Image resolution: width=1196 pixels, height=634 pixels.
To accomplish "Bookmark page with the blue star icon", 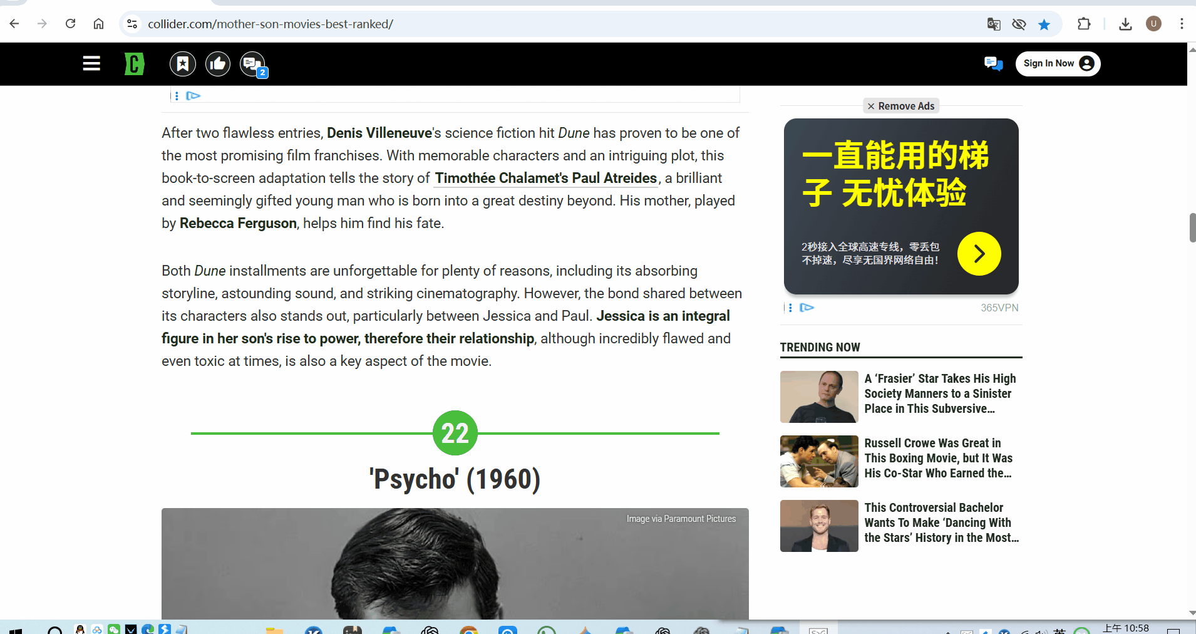I will [1044, 24].
